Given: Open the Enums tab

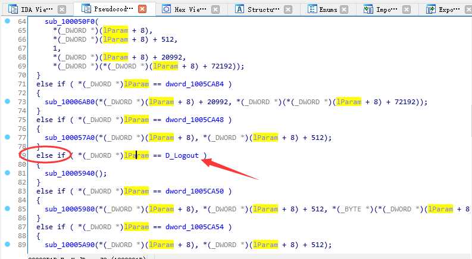Looking at the screenshot, I should 321,10.
